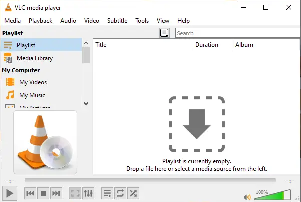Viewport: 301px width, 202px height.
Task: Sort playlist by Duration column
Action: [x=213, y=45]
